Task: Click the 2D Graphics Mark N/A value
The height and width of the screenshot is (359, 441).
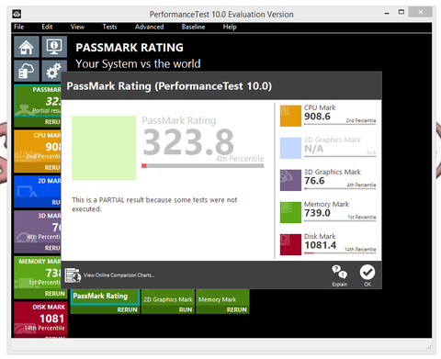Action: 313,149
